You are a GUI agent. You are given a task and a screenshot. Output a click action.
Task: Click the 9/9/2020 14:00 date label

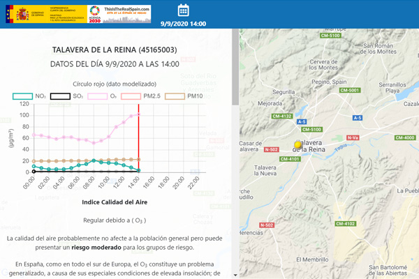(x=183, y=24)
